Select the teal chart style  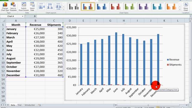pyautogui.click(x=157, y=7)
